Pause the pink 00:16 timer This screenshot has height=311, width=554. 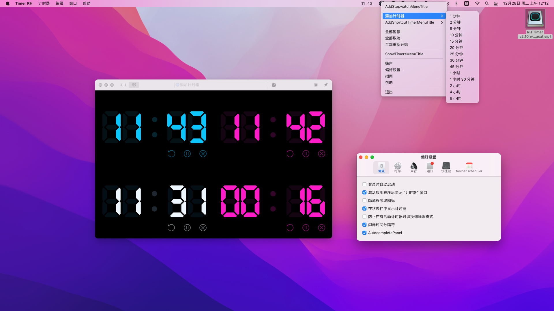(306, 228)
